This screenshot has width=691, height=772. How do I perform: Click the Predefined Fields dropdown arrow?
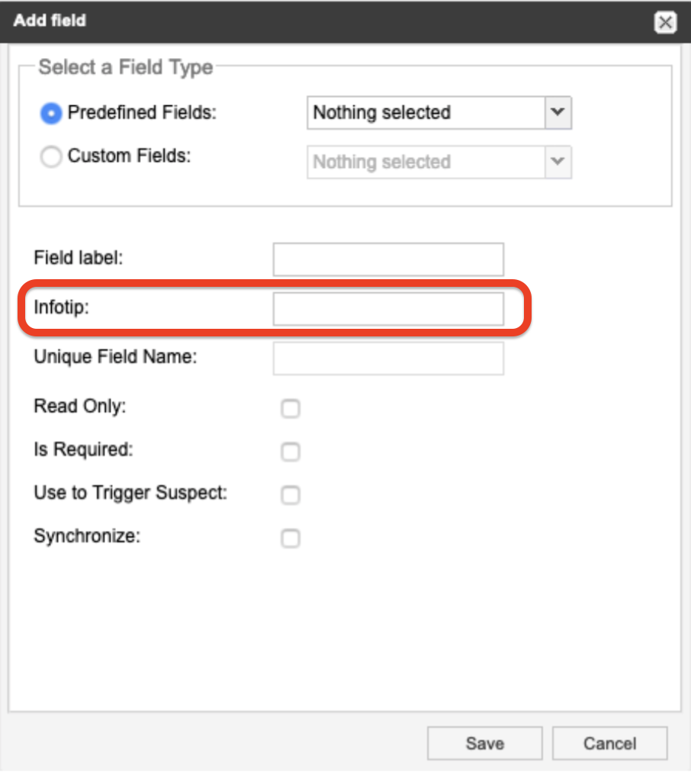click(558, 113)
